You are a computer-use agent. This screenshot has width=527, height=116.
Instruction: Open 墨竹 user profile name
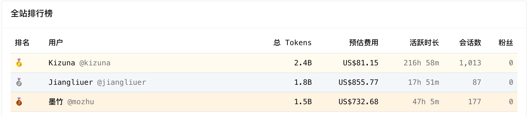pos(56,102)
